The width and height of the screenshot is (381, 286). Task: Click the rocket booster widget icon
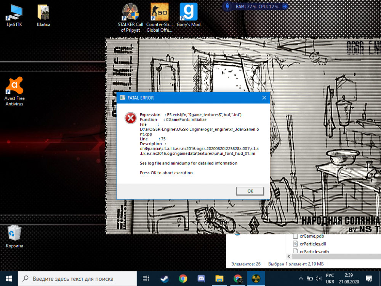(227, 6)
